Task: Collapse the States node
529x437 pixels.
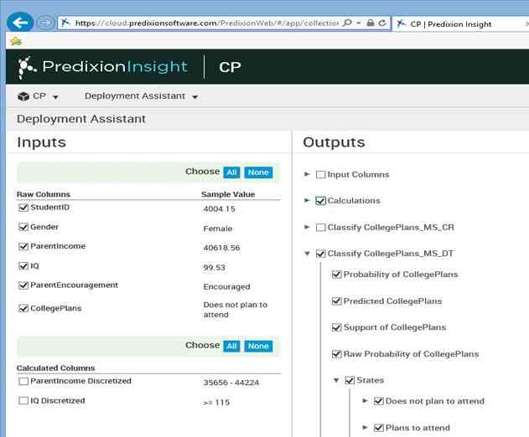Action: point(336,380)
